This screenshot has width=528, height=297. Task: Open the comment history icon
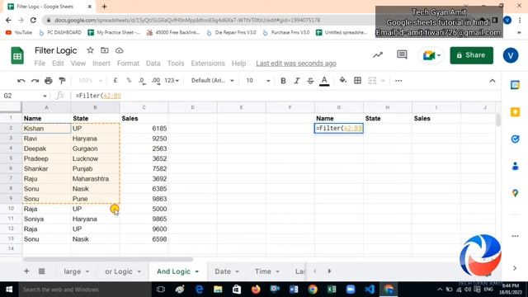point(402,55)
